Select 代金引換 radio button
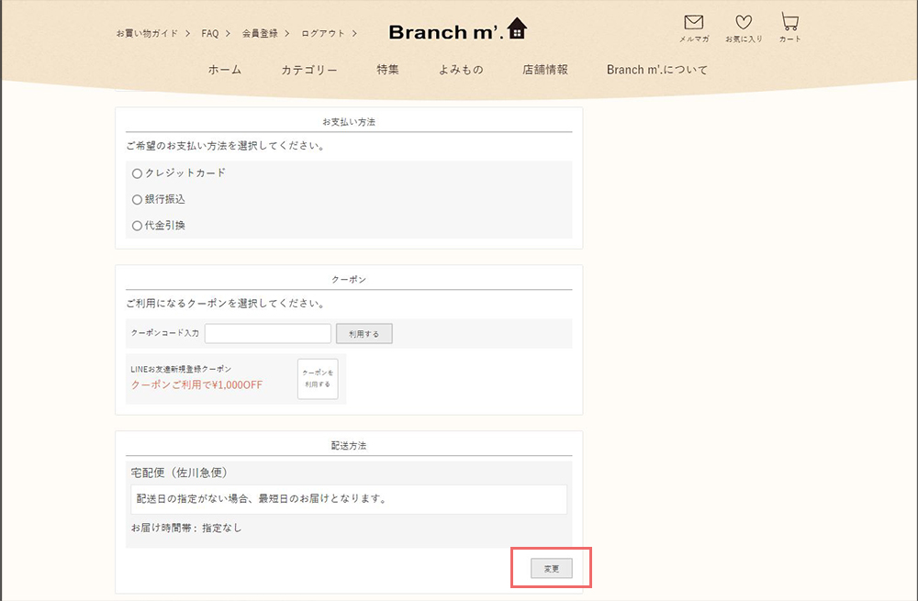 pos(138,226)
